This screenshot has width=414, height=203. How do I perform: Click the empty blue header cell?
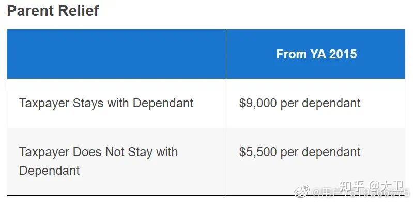pos(117,54)
